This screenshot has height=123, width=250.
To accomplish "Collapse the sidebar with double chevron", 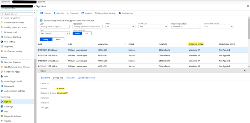I will (35, 13).
